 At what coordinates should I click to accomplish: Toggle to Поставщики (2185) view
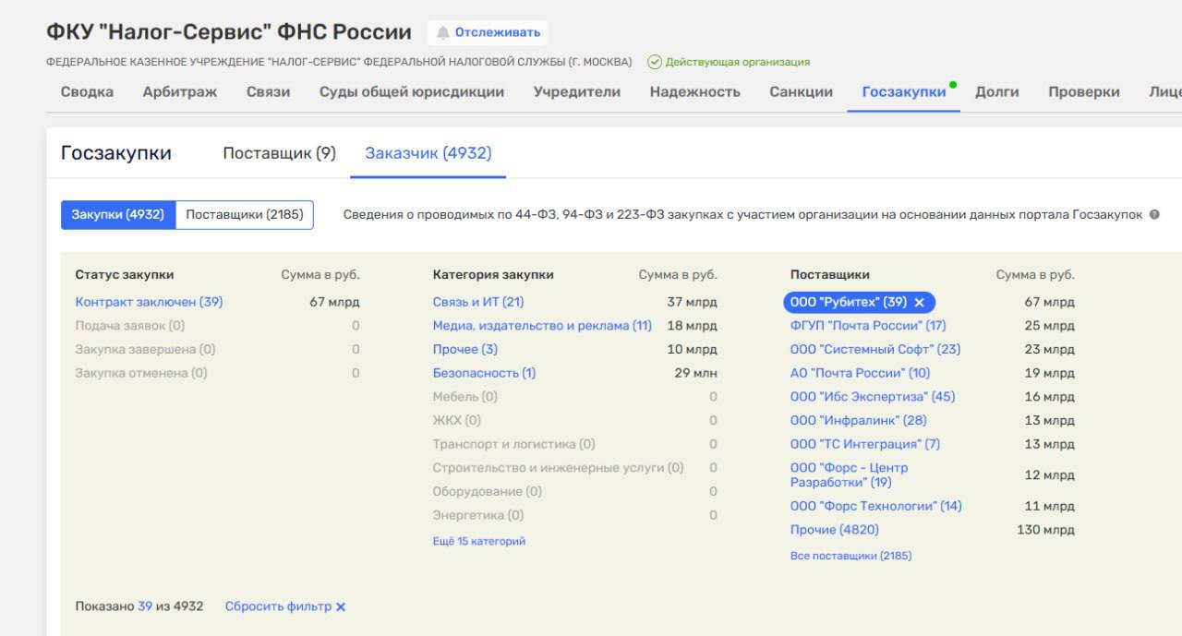[245, 215]
